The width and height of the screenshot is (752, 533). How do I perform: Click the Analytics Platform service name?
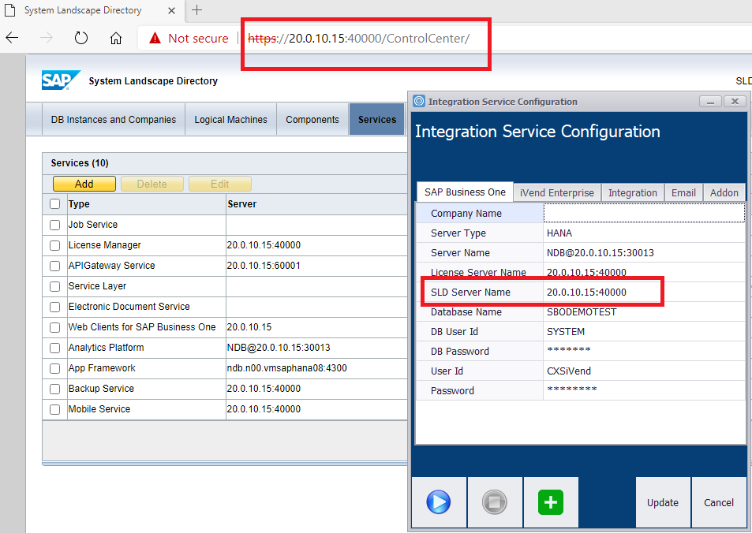click(x=106, y=348)
